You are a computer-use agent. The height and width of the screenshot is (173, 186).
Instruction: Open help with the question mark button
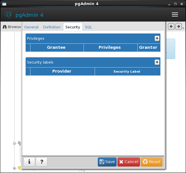[x=42, y=162]
